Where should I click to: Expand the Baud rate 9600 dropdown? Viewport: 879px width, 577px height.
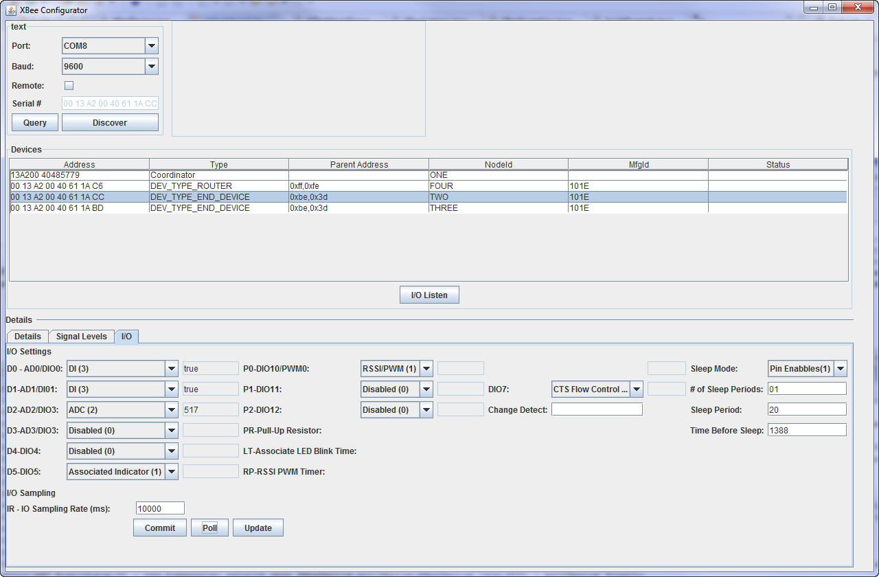[x=152, y=67]
